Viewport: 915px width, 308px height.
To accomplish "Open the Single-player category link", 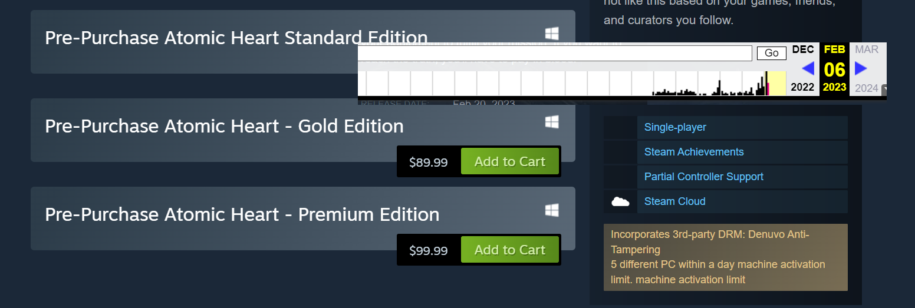I will tap(675, 127).
